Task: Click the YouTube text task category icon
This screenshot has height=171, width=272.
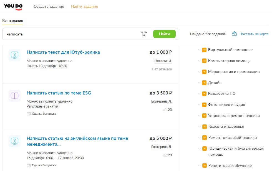Action: pos(14,55)
